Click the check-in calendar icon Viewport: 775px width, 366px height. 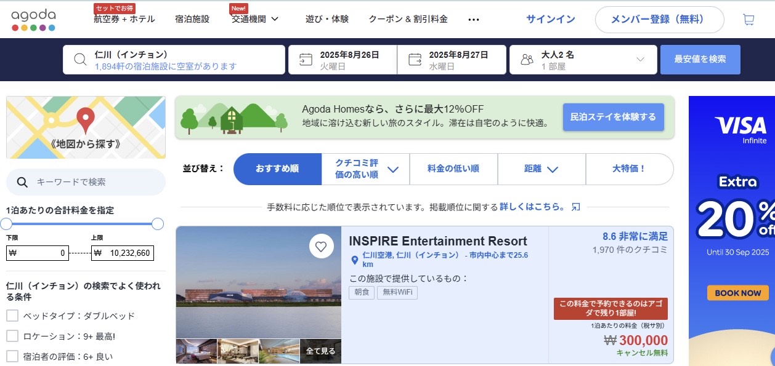coord(306,60)
